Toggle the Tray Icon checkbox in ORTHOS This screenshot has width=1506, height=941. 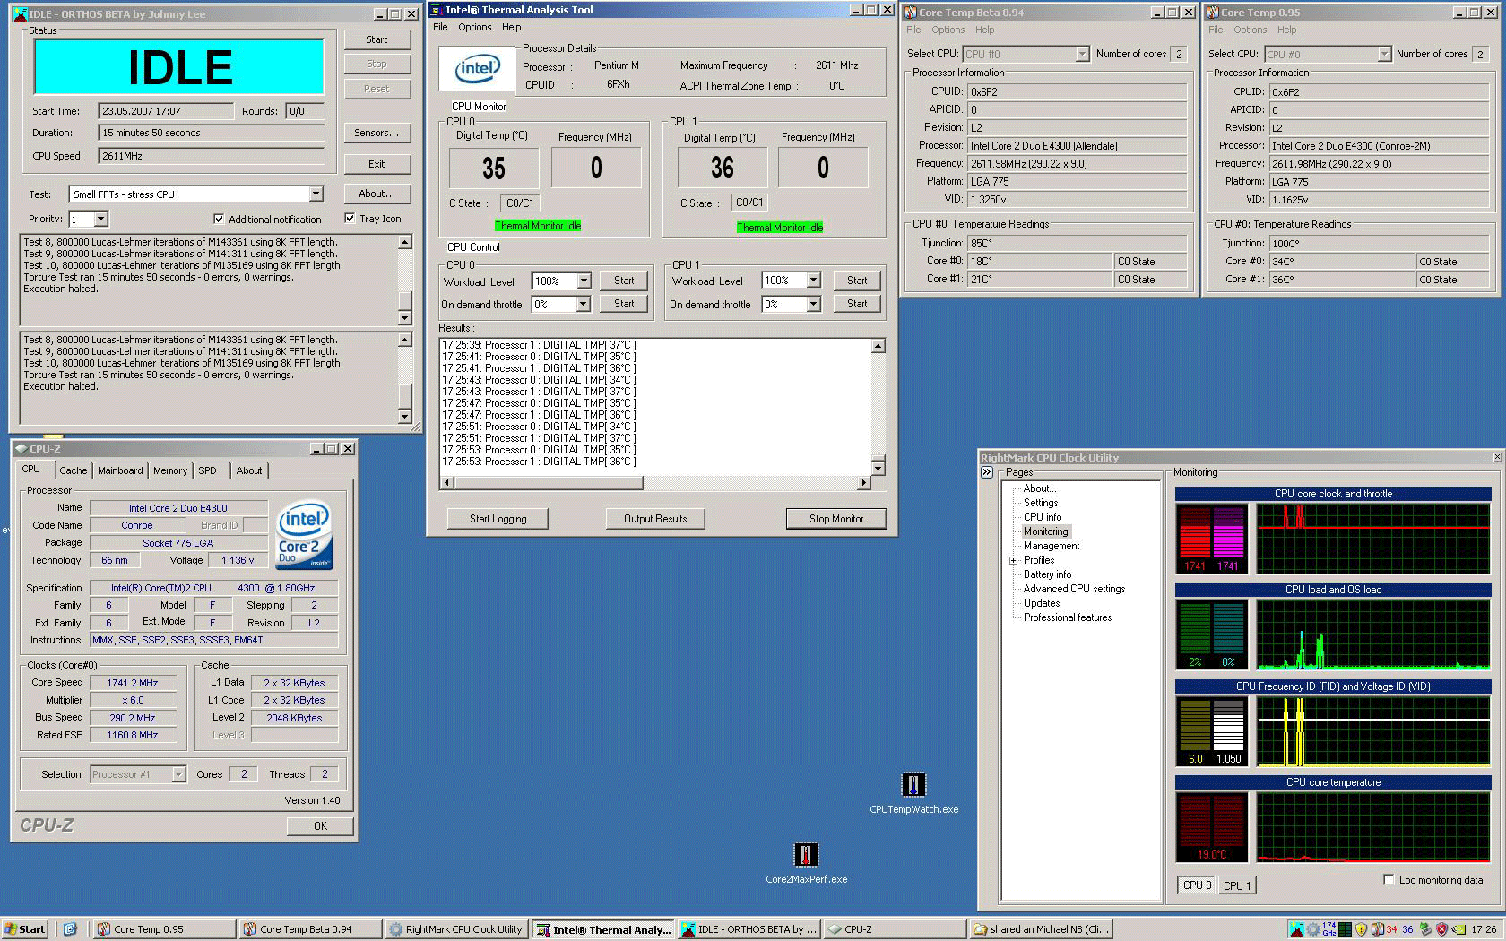click(350, 218)
